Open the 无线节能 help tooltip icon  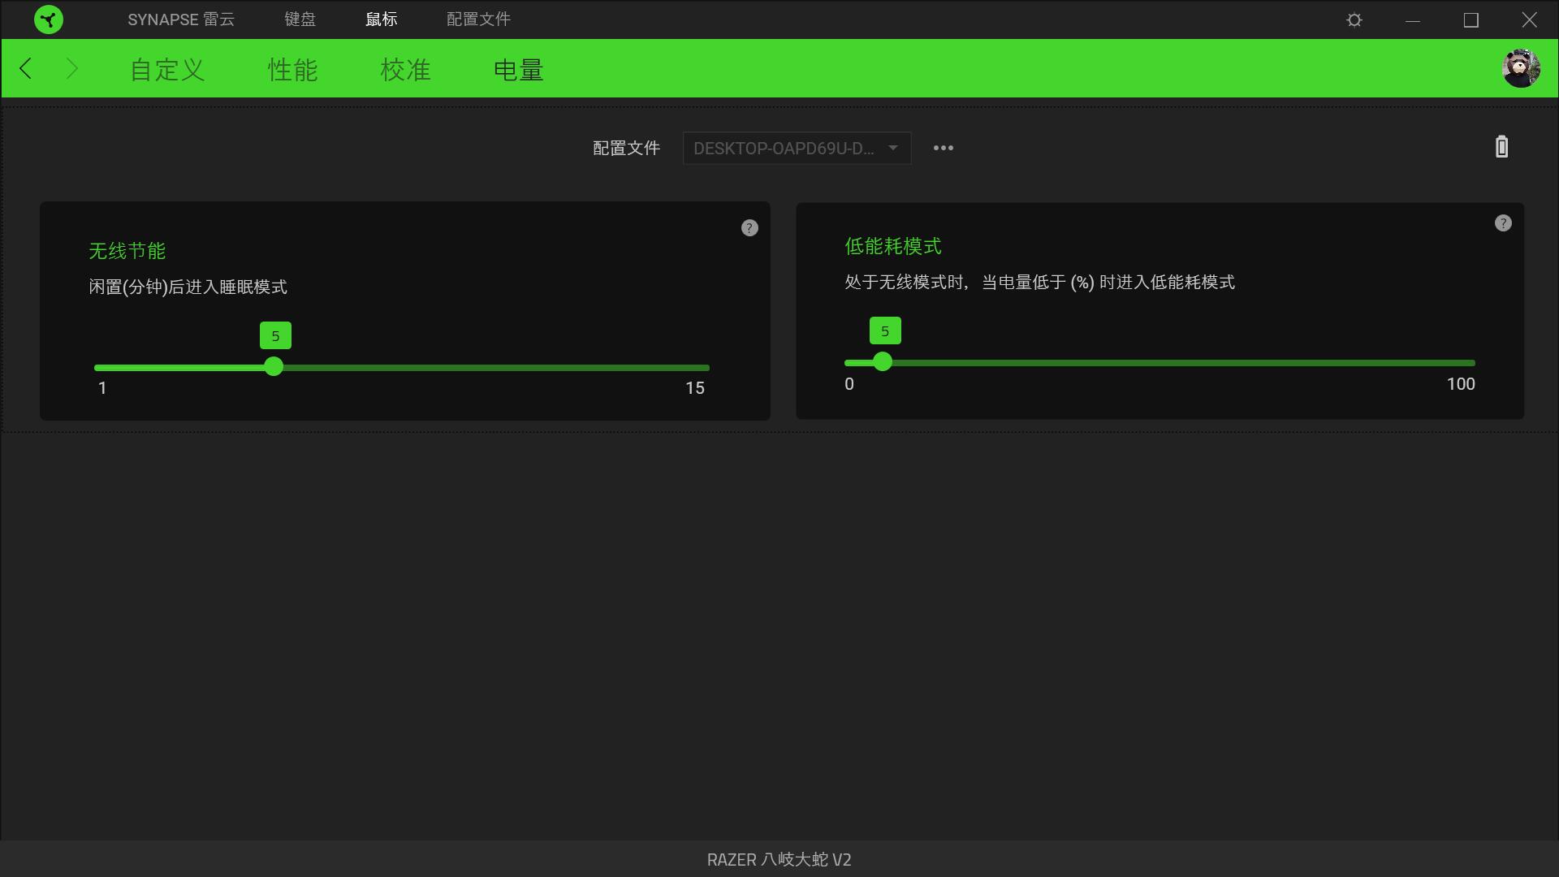[x=749, y=227]
